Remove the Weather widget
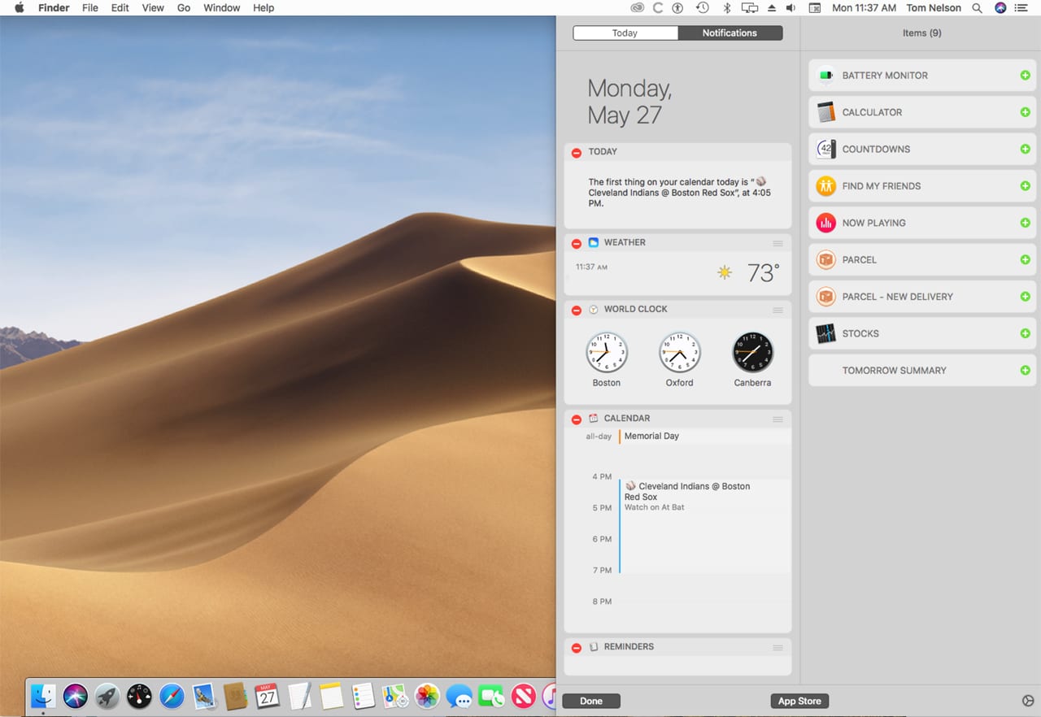 pos(576,243)
